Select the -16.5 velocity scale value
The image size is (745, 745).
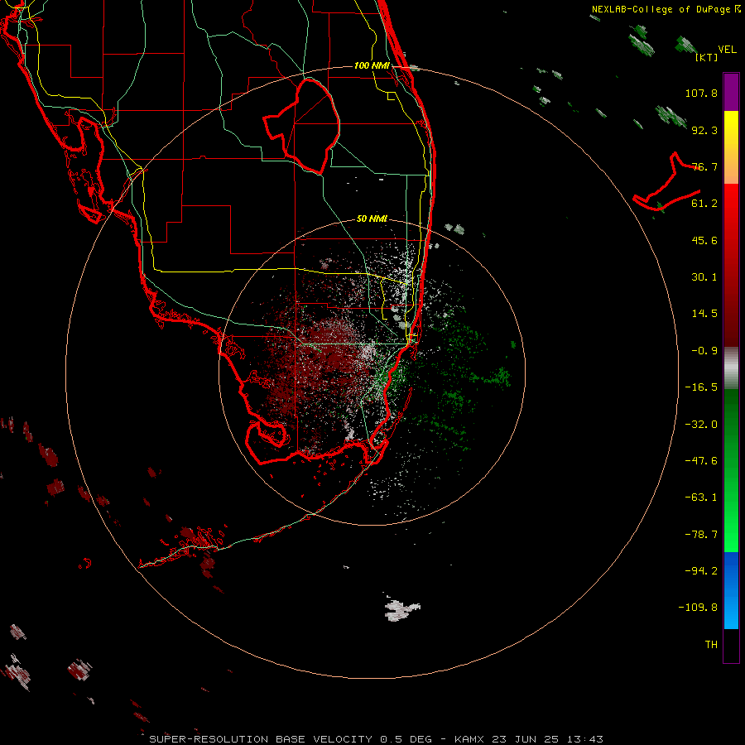point(701,387)
